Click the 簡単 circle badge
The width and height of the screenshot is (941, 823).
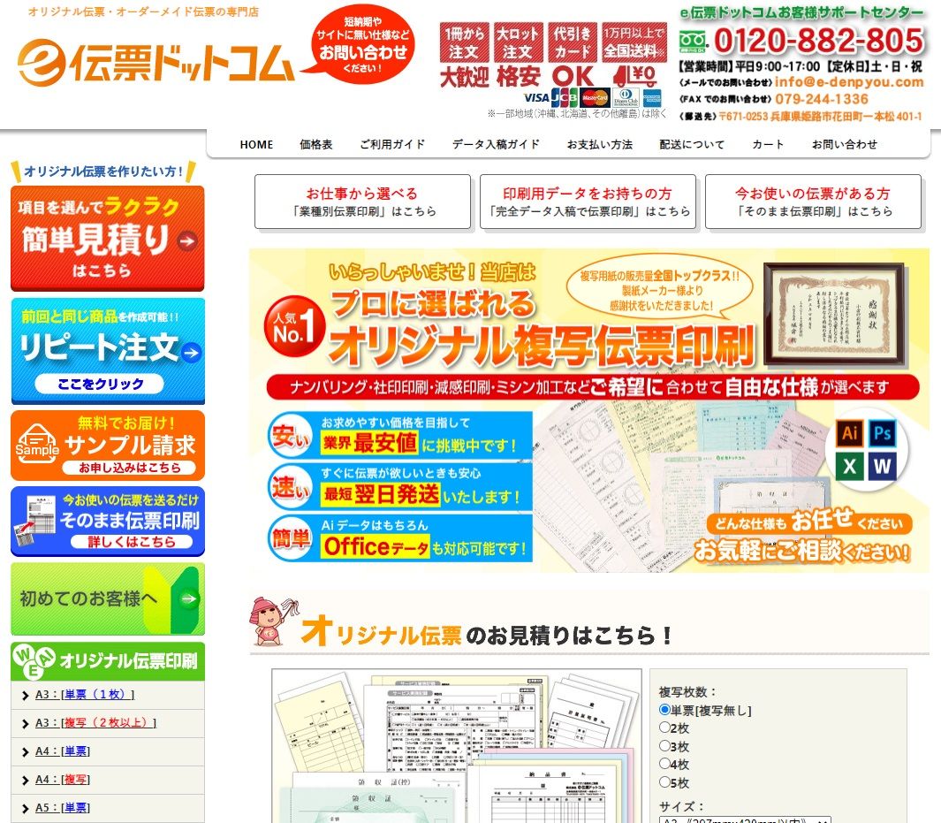coord(291,537)
